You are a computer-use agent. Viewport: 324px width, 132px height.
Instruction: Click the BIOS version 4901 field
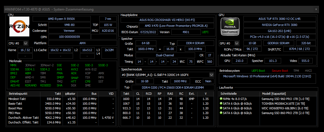[x=186, y=32]
